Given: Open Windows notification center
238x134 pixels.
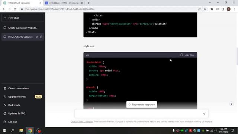Looking at the screenshot, I should (232, 131).
